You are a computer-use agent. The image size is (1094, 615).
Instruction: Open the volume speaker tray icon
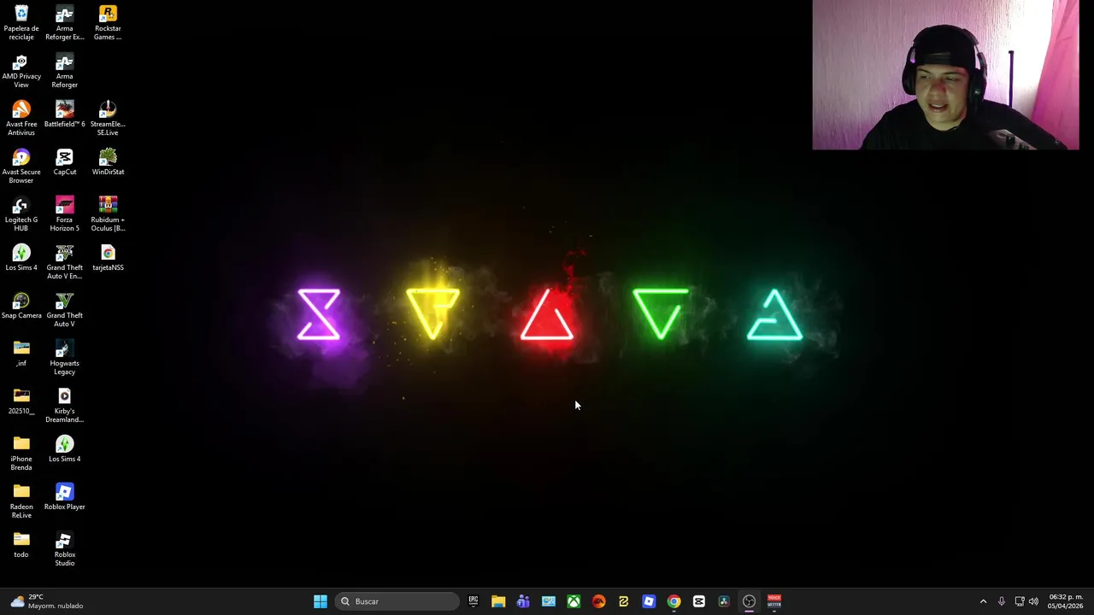[x=1033, y=601]
